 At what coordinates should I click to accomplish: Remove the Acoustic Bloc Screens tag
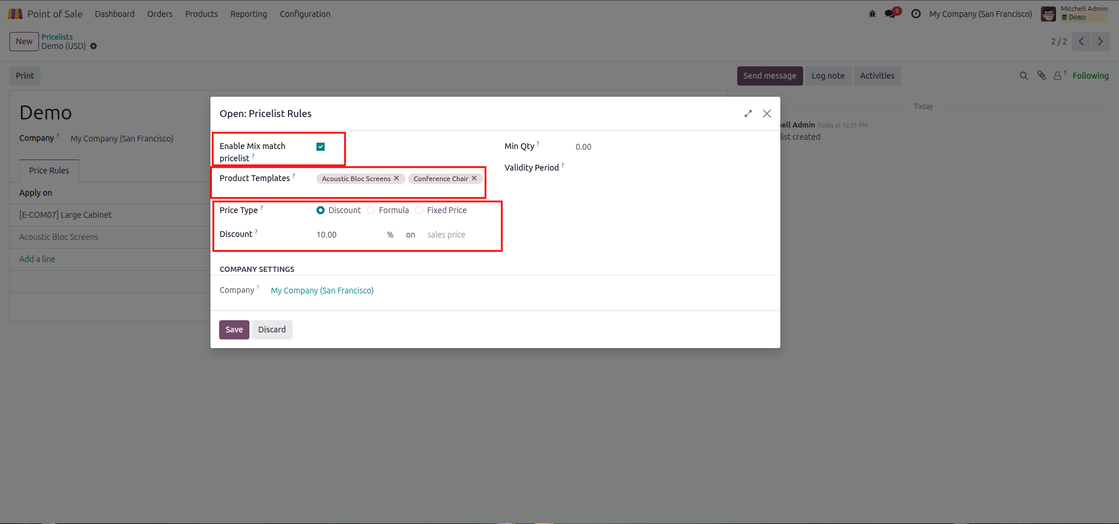pos(396,178)
